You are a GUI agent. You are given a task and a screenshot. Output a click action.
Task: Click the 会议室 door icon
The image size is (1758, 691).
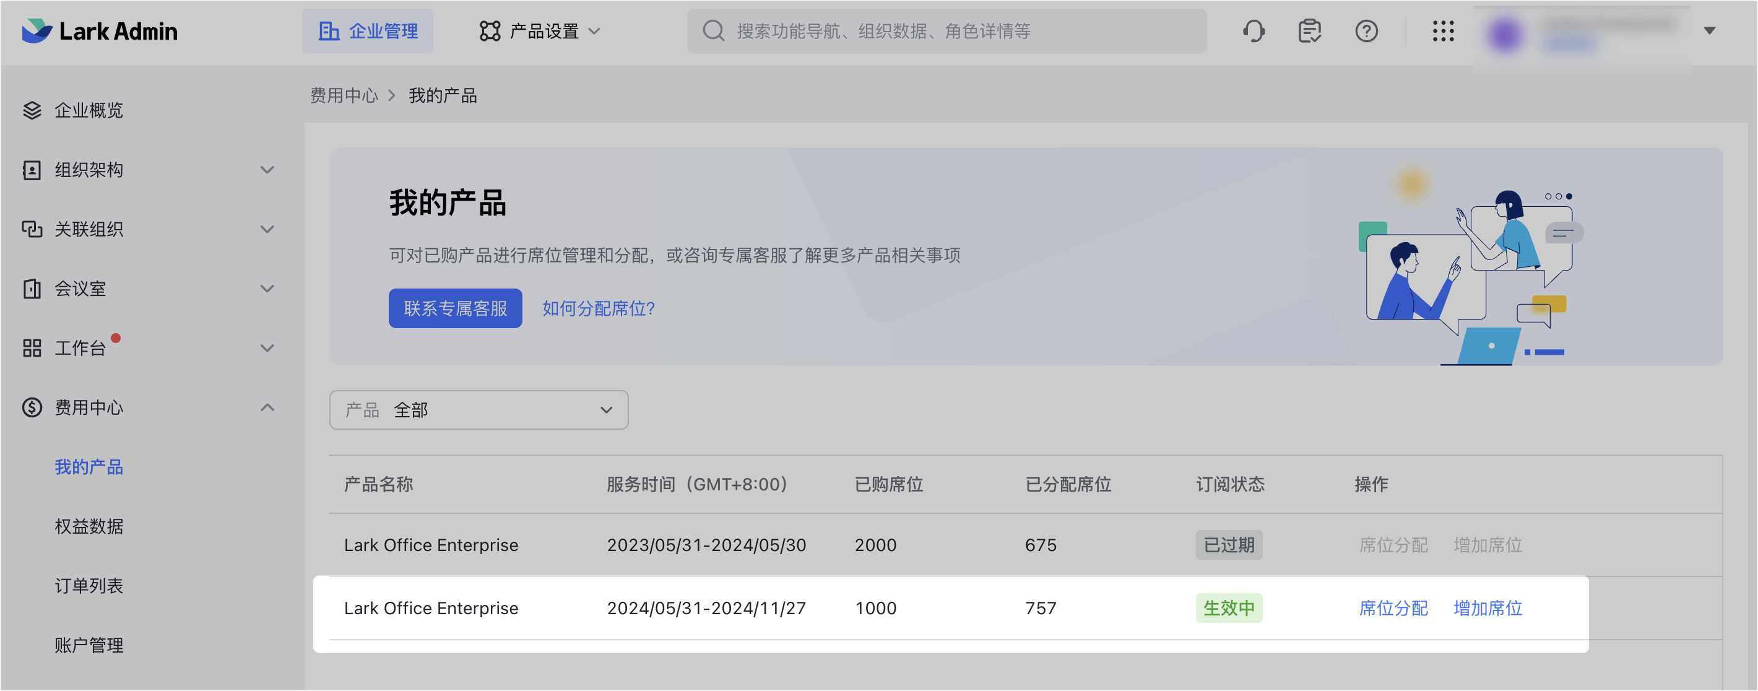(x=32, y=288)
